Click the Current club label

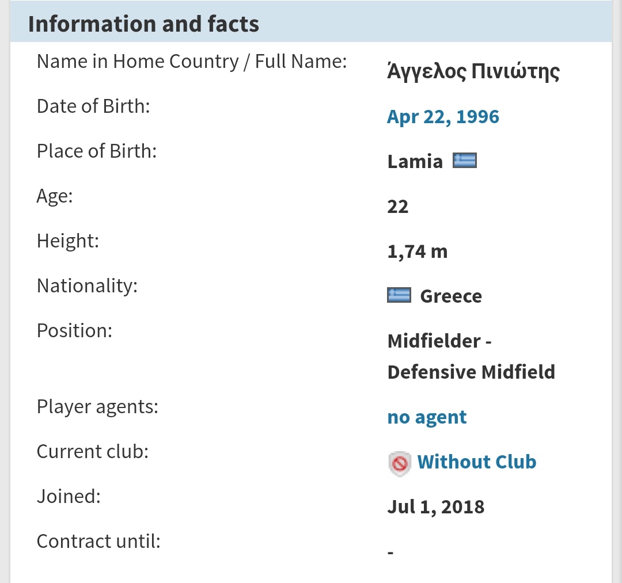[93, 451]
